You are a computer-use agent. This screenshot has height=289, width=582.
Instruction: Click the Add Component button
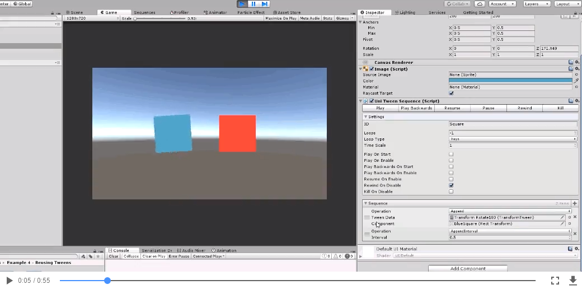pyautogui.click(x=468, y=268)
